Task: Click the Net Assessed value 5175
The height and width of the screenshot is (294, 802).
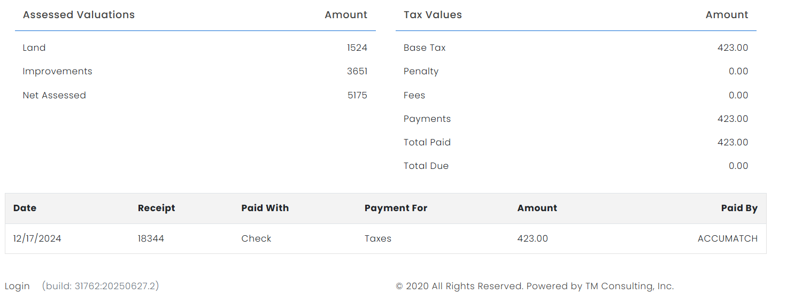Action: tap(357, 95)
